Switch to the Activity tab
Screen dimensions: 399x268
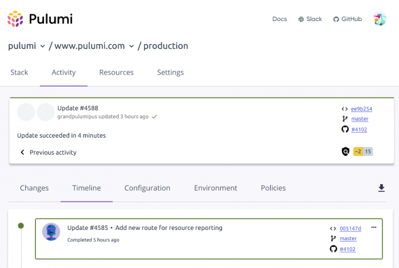click(x=64, y=72)
